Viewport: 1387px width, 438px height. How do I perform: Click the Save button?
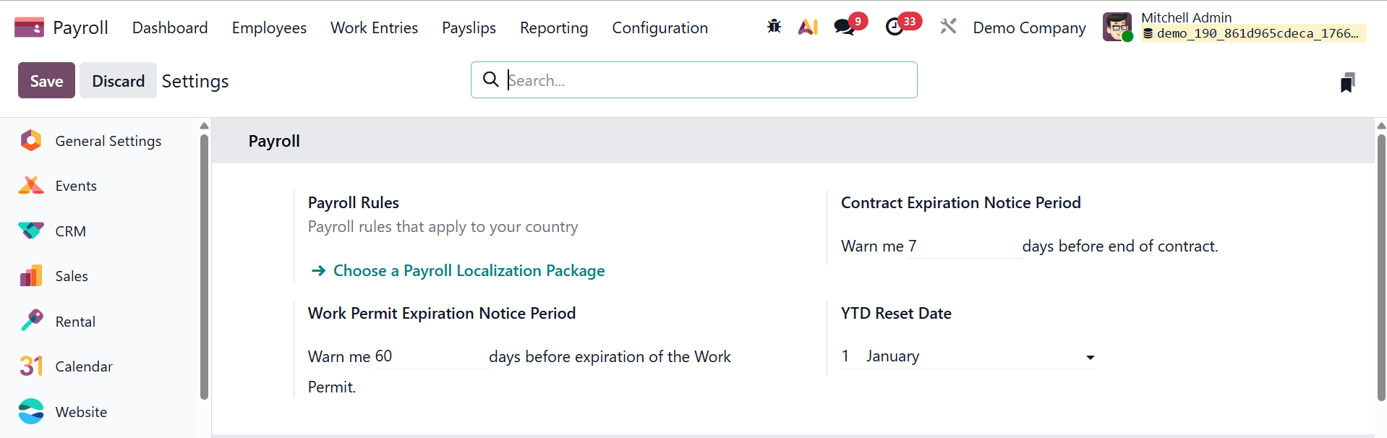pos(46,81)
